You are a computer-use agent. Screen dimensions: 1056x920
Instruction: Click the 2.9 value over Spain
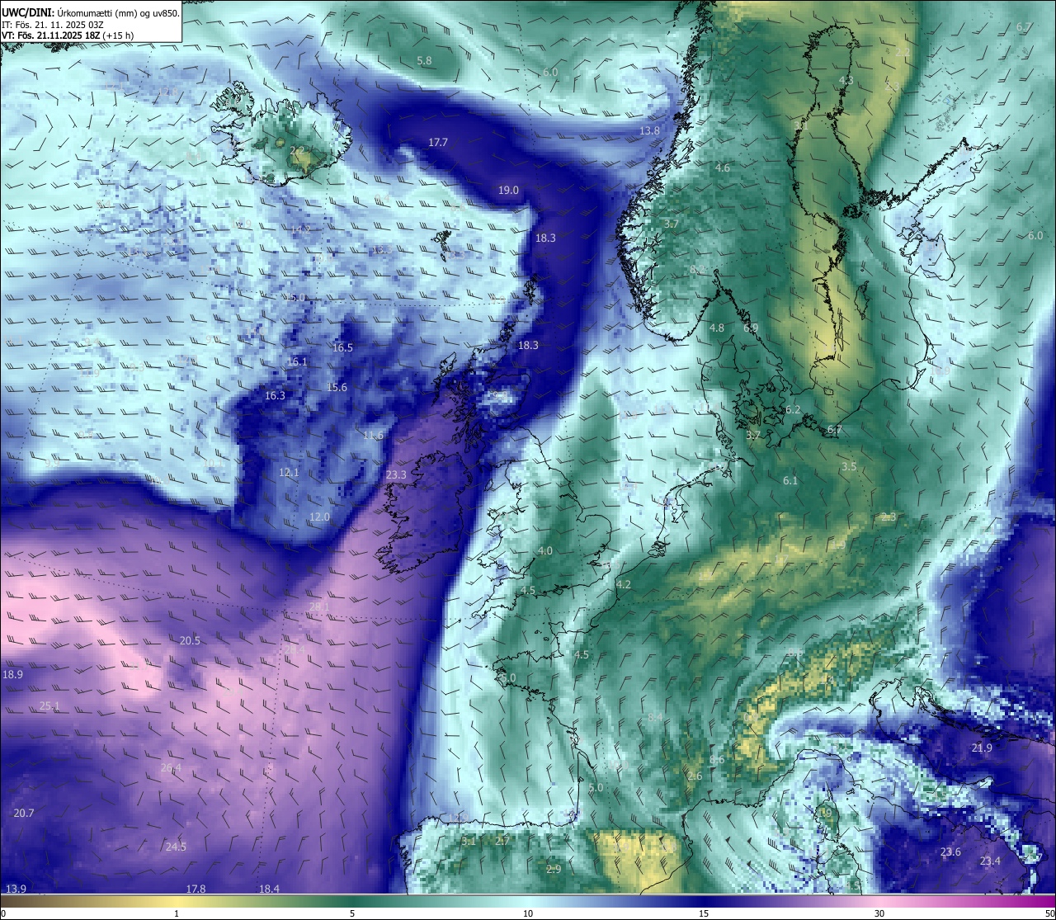(x=554, y=870)
